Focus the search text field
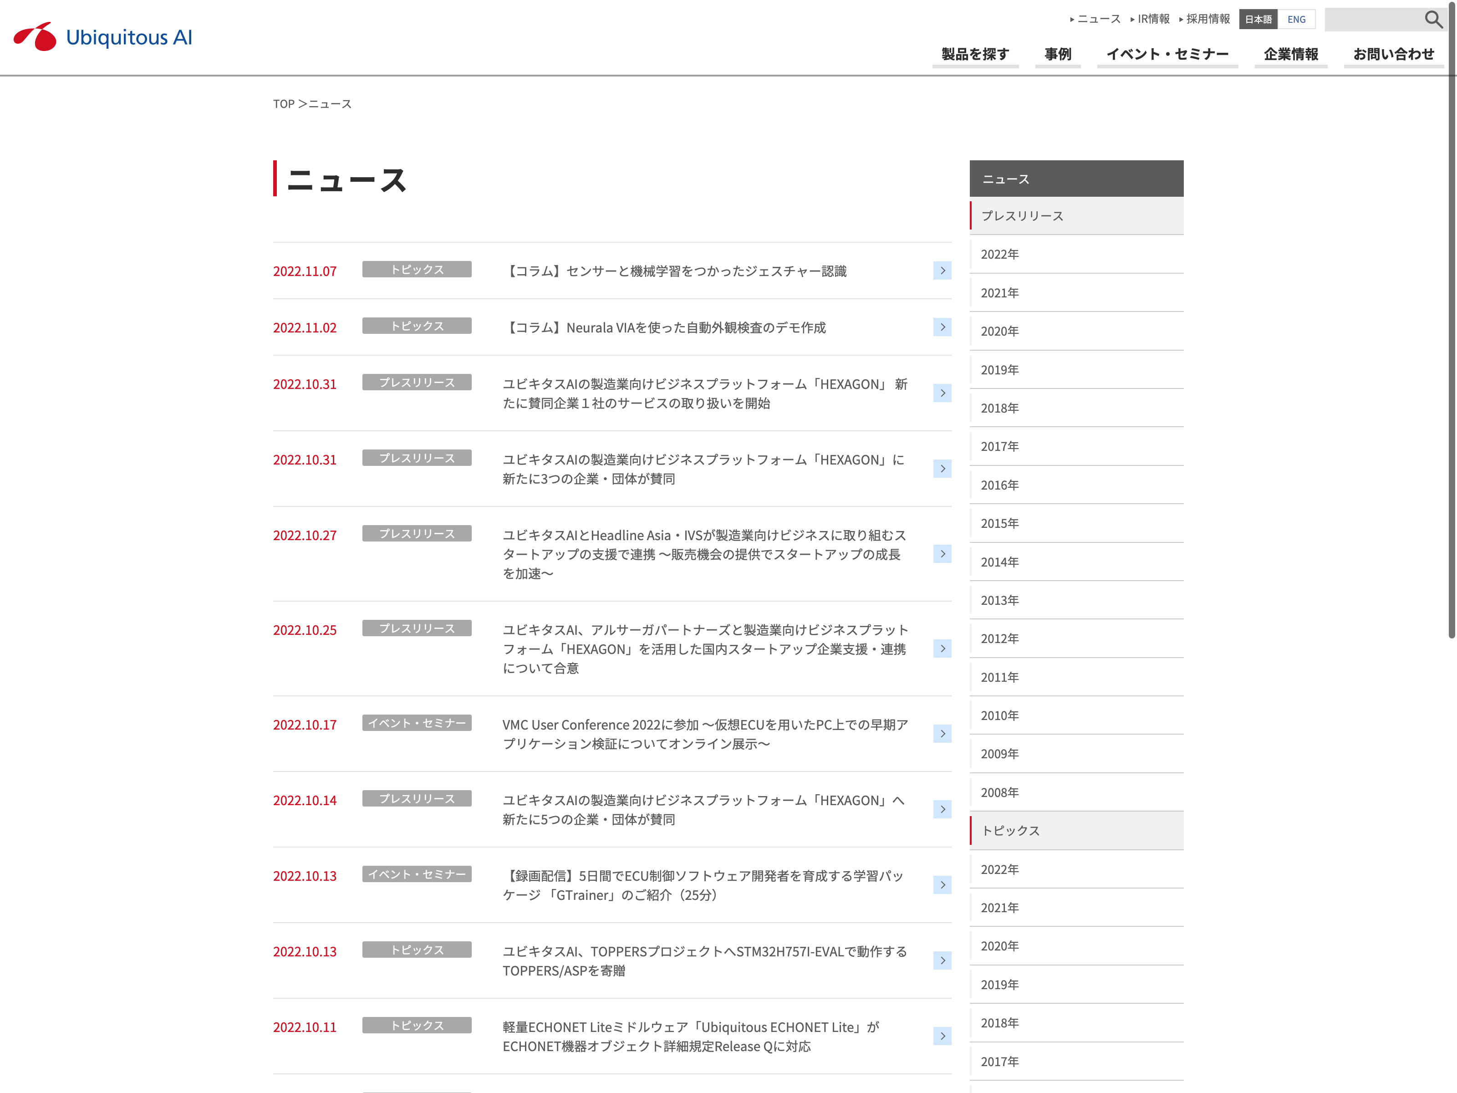Image resolution: width=1457 pixels, height=1093 pixels. tap(1373, 19)
